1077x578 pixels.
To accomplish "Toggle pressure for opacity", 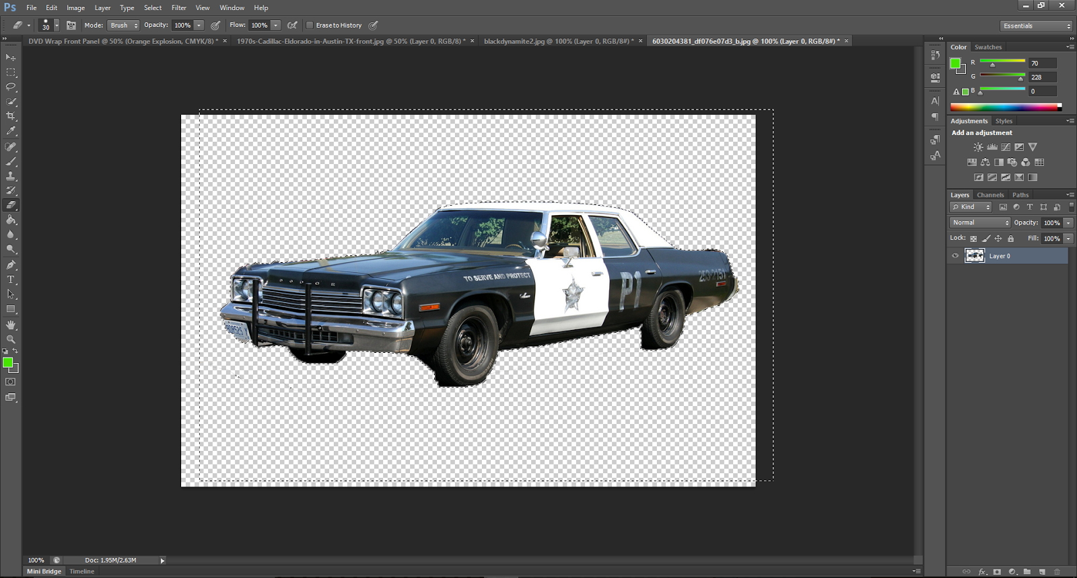I will click(x=215, y=25).
